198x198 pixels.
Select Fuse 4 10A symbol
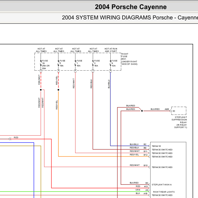pyautogui.click(x=110, y=63)
